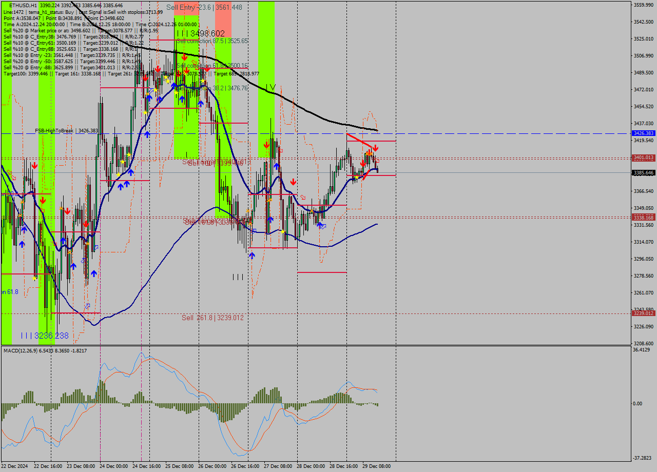This screenshot has height=472, width=657.
Task: Click the '26 Dec 16:00' time axis label
Action: click(x=245, y=466)
